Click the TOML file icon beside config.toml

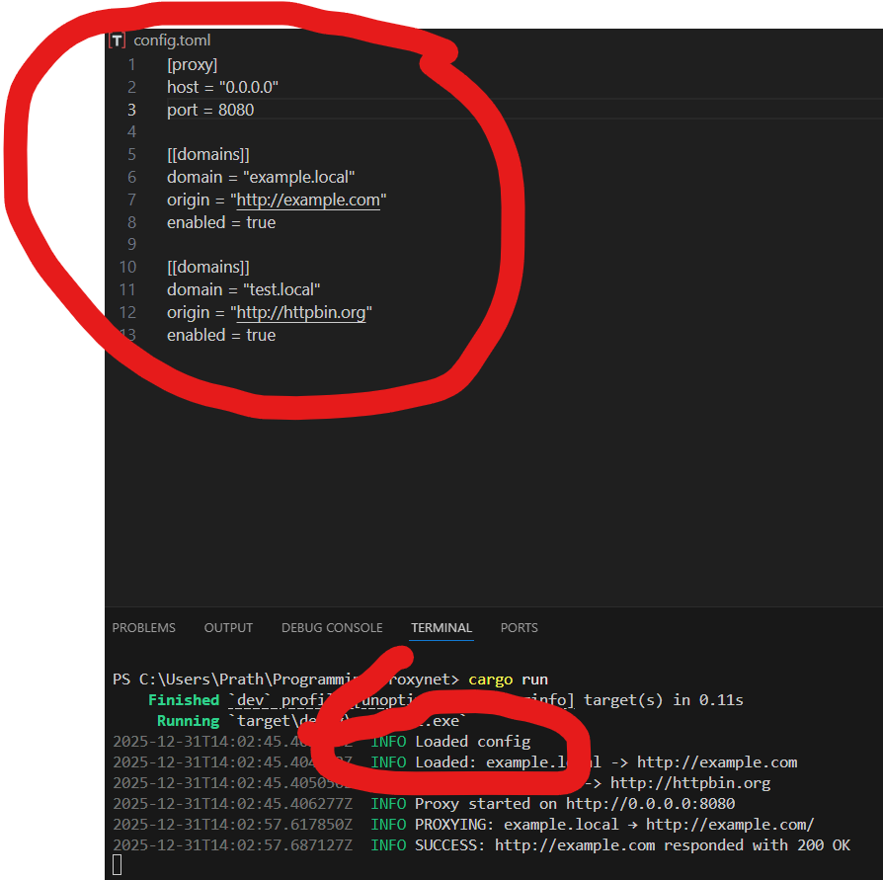pos(118,40)
